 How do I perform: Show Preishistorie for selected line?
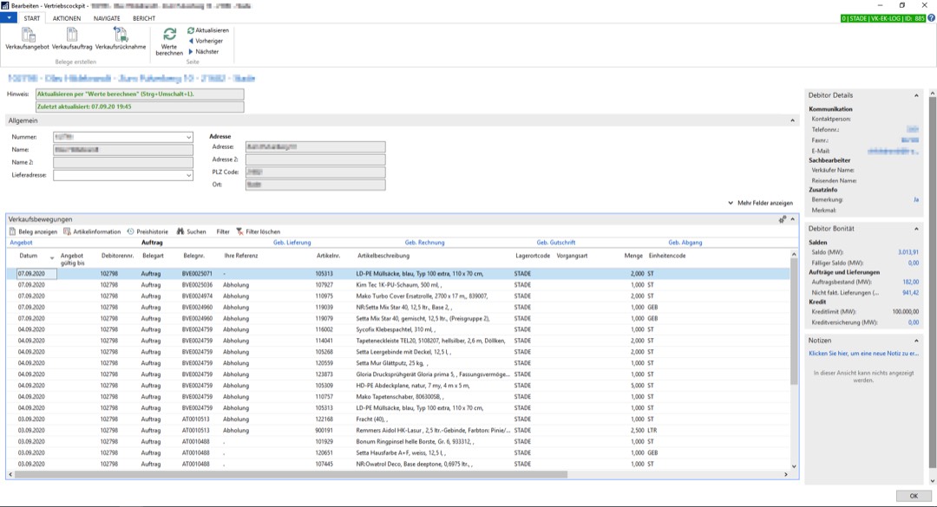click(147, 231)
